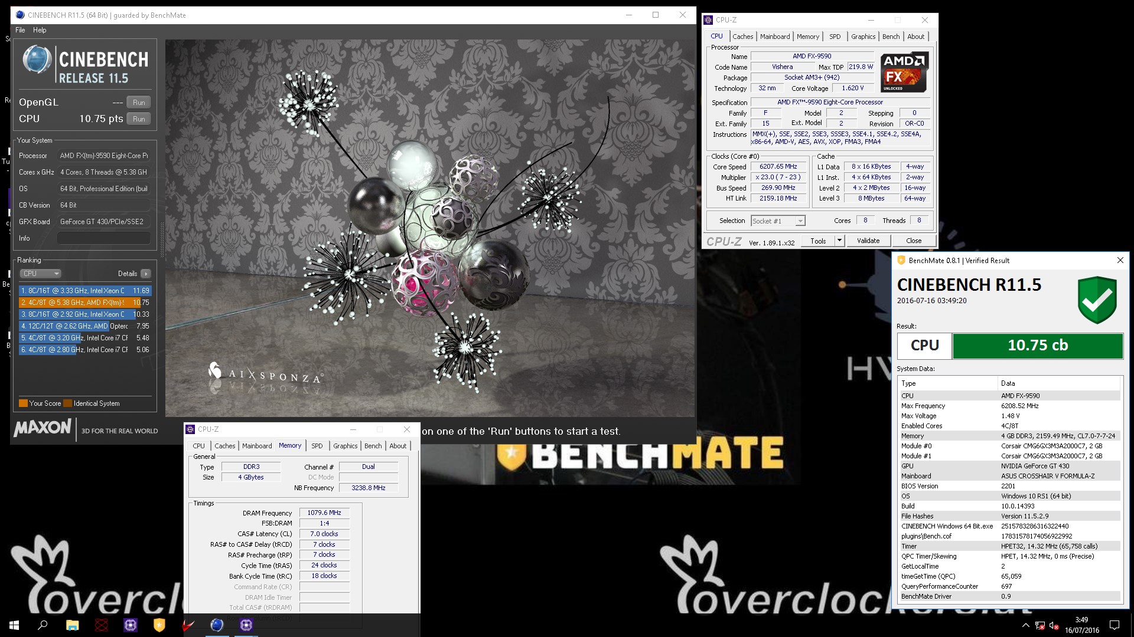Switch to Caches tab in Memory CPU-Z window
Viewport: 1134px width, 637px height.
coord(224,446)
